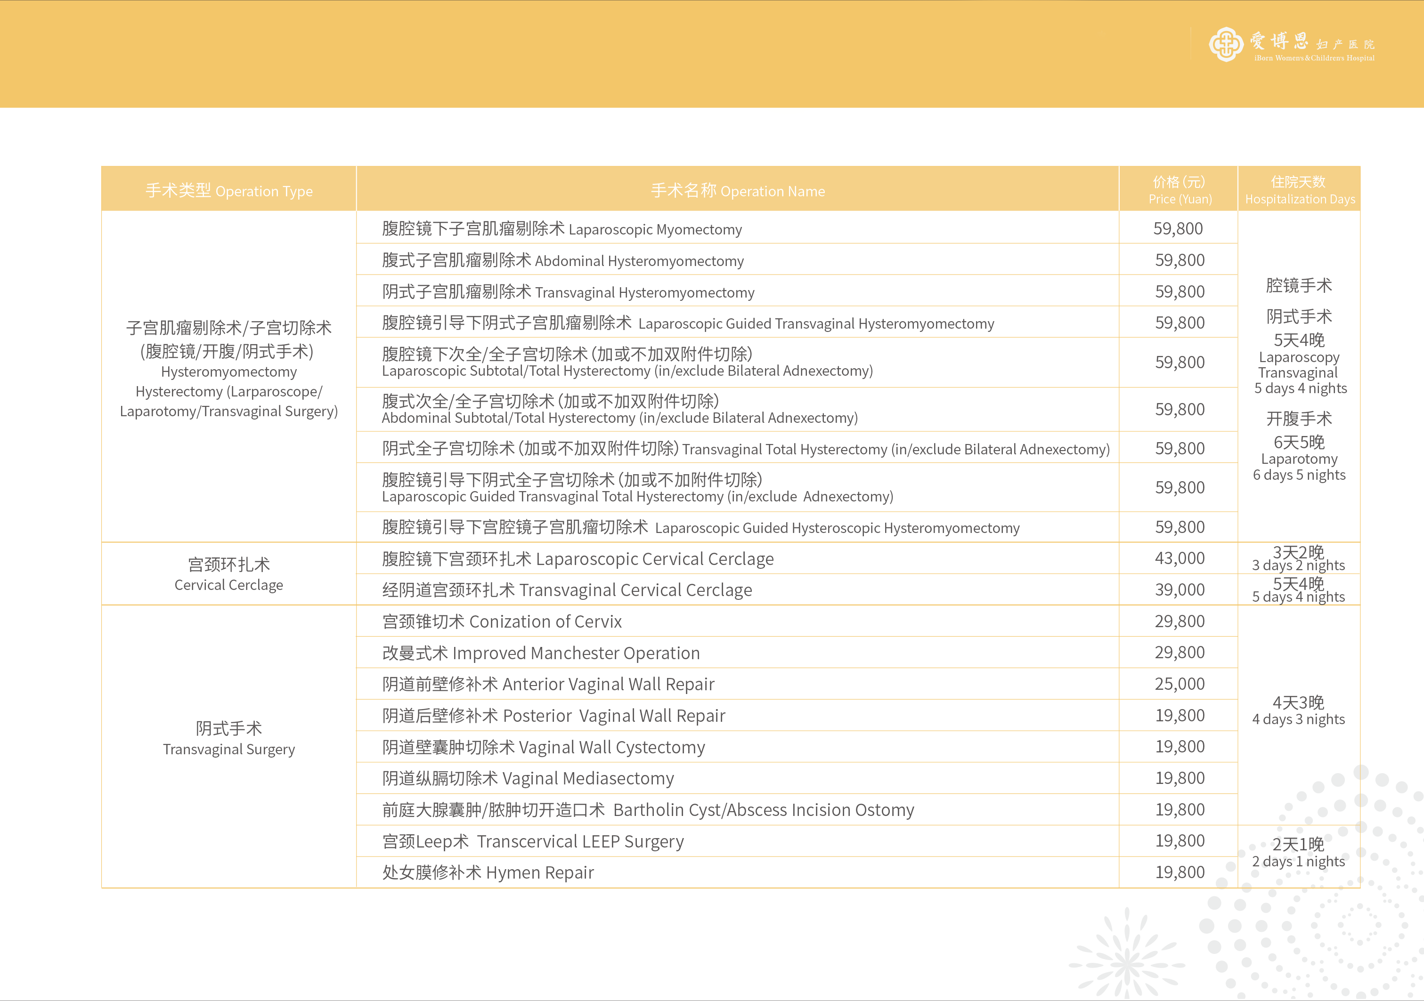Click the 'Cervical Cerclage' operation type cell
The image size is (1424, 1001).
(x=229, y=574)
